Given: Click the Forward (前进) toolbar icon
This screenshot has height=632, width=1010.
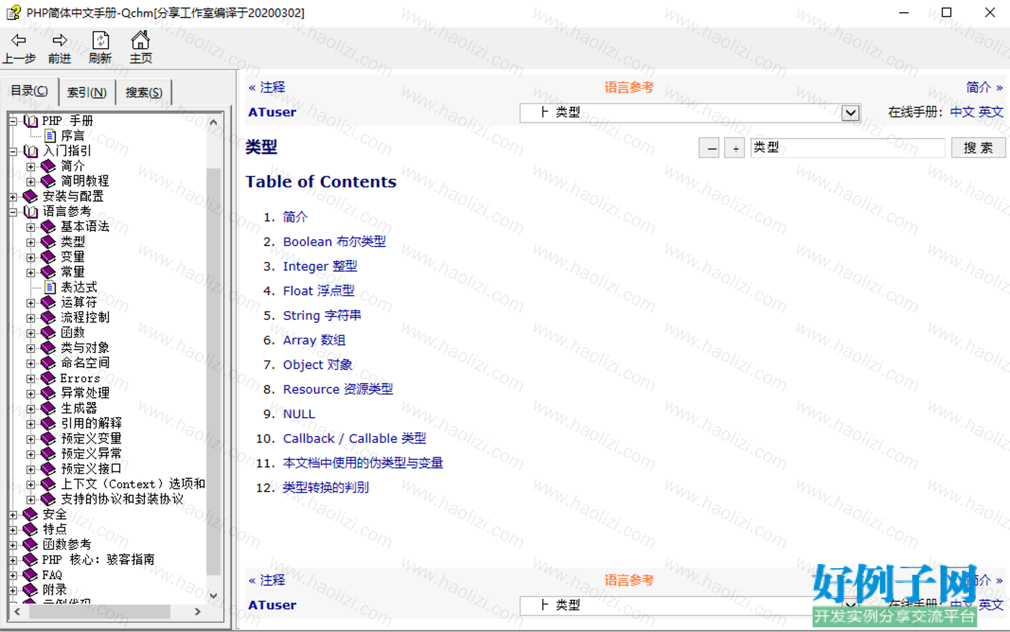Looking at the screenshot, I should click(60, 41).
